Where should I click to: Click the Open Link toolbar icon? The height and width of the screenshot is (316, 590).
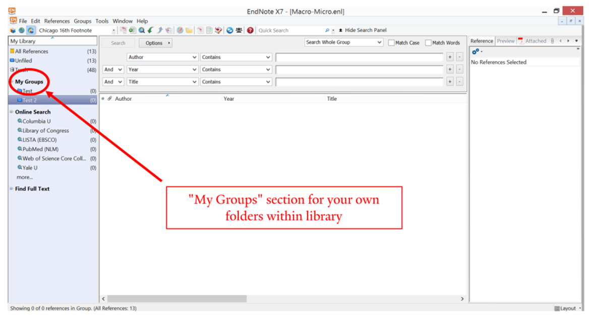coord(180,30)
